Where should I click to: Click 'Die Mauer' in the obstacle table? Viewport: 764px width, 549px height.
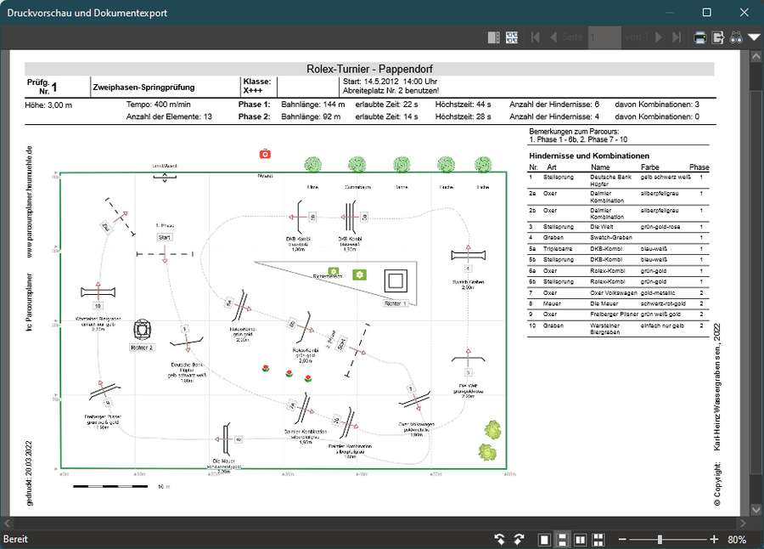[x=604, y=303]
